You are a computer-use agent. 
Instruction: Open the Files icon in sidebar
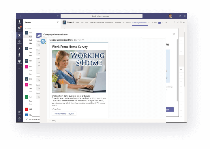click(19, 55)
